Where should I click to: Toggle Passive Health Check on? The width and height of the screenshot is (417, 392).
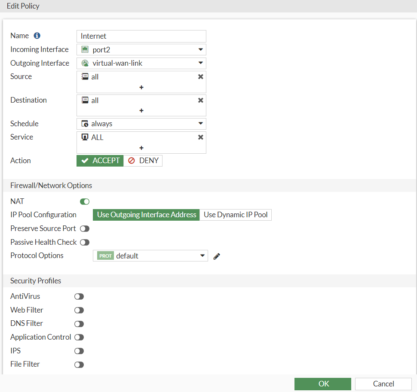[85, 243]
